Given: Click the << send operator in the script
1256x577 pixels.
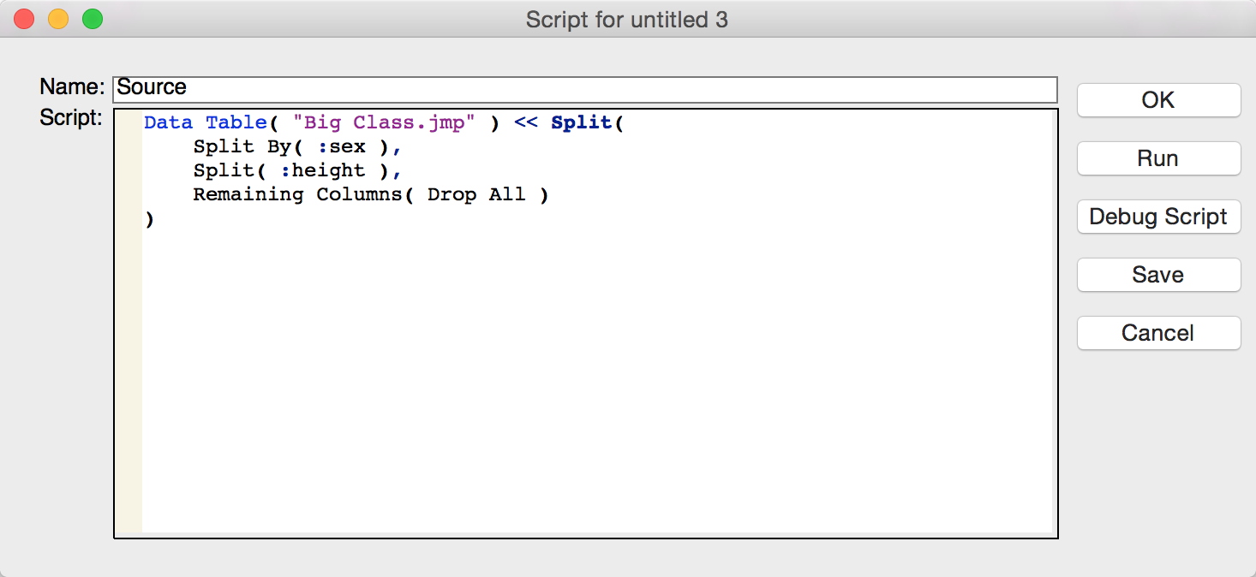Looking at the screenshot, I should click(x=524, y=122).
